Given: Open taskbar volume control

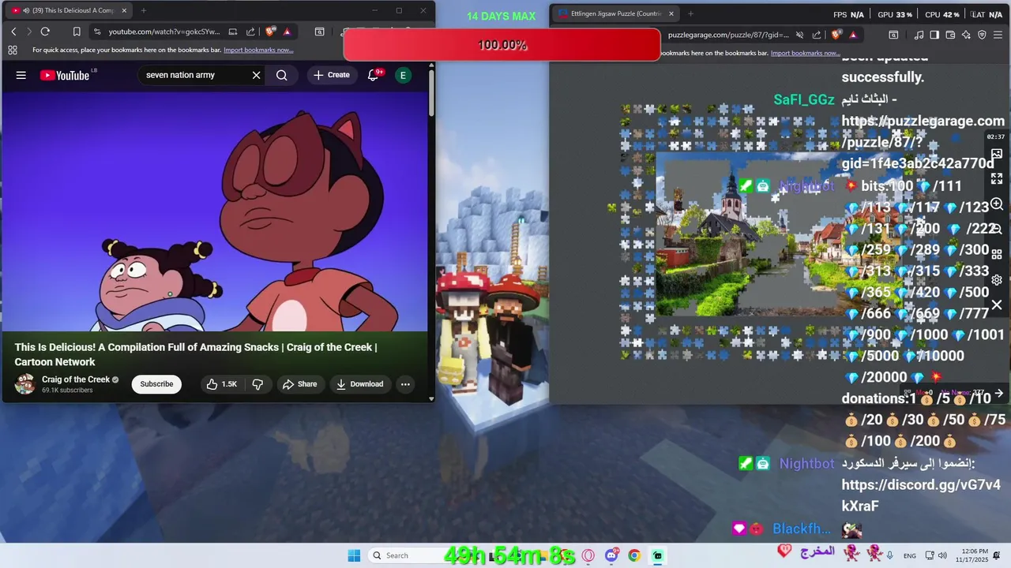Looking at the screenshot, I should (942, 555).
